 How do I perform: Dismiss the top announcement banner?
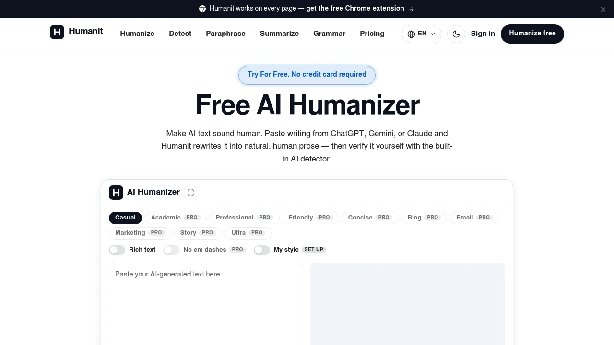pos(603,9)
